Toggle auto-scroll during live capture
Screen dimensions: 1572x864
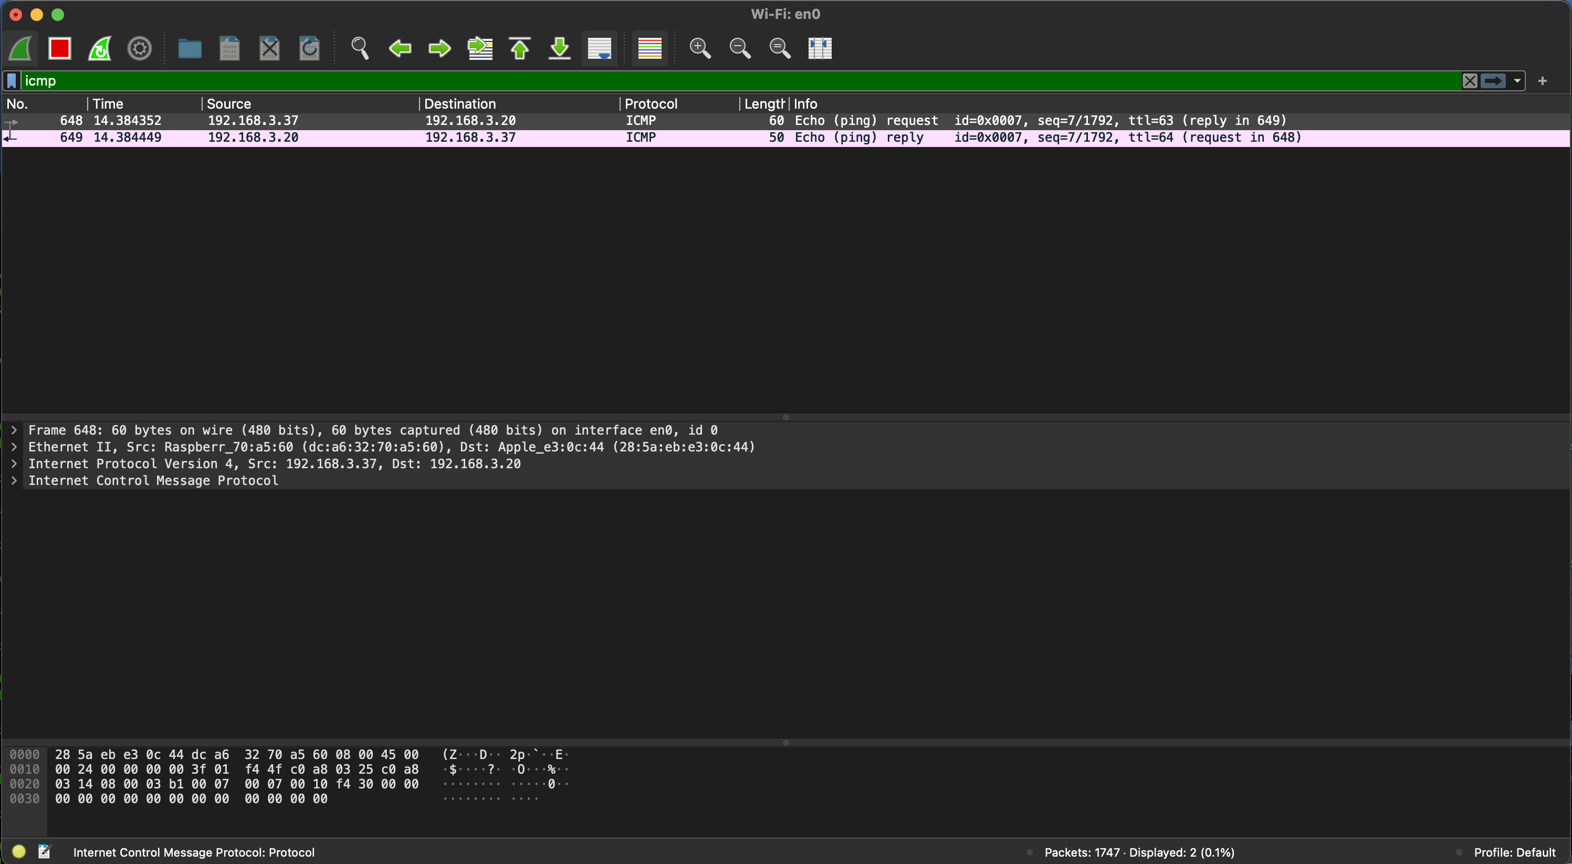click(x=599, y=48)
